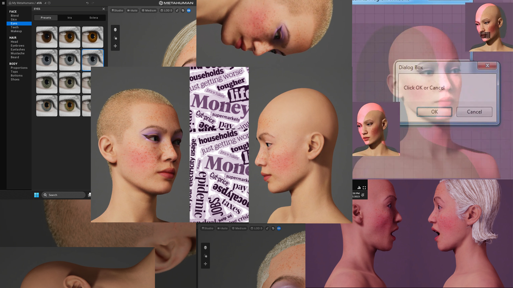
Task: Open the Medium quality dropdown in upper toolbar
Action: (x=149, y=11)
